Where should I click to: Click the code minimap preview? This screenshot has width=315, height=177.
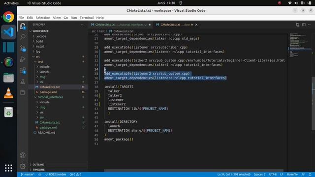point(300,45)
